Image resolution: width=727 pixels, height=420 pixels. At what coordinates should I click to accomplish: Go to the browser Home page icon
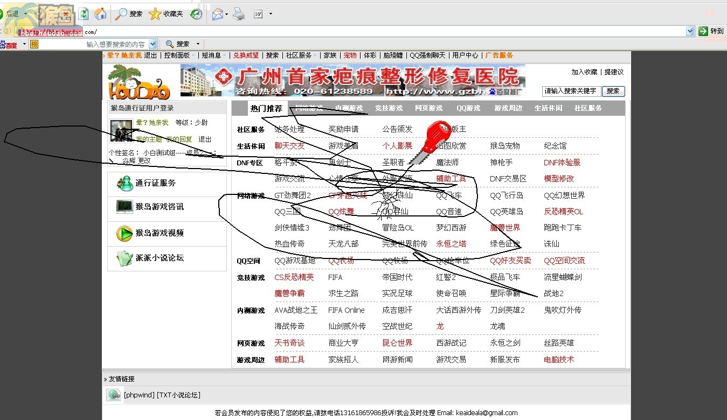[x=100, y=14]
